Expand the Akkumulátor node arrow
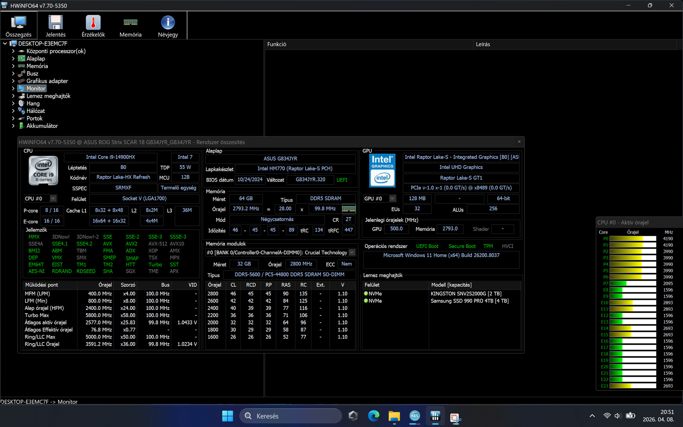The height and width of the screenshot is (427, 683). pos(13,126)
